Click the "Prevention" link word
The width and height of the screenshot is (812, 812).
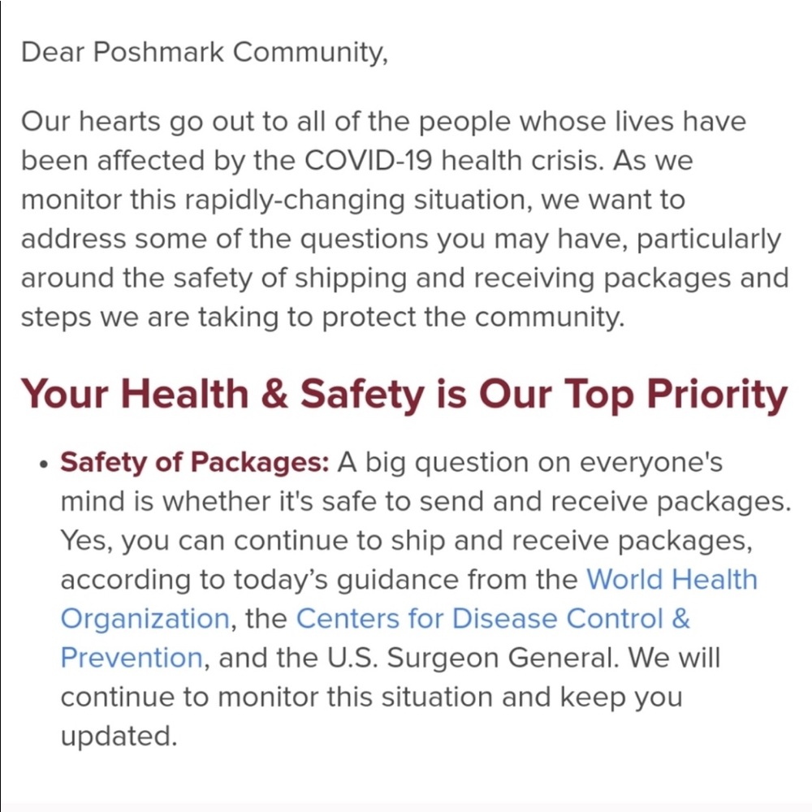(131, 658)
